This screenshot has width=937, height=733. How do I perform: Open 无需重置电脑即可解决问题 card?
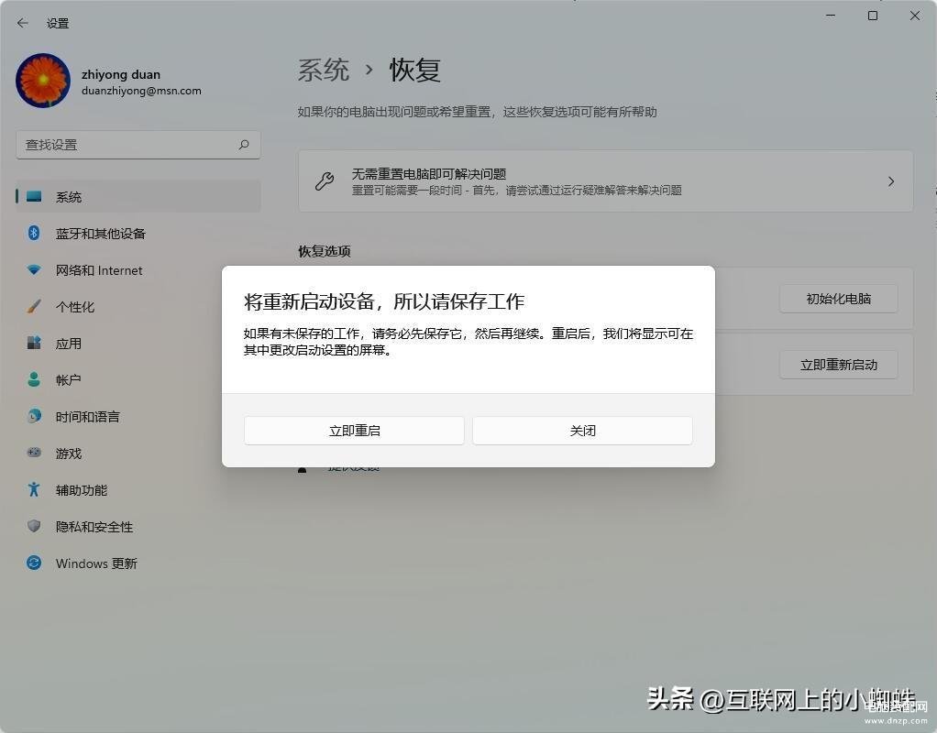coord(605,181)
